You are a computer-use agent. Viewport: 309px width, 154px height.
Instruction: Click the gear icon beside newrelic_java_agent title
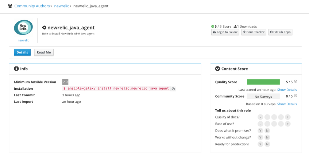[x=44, y=28]
